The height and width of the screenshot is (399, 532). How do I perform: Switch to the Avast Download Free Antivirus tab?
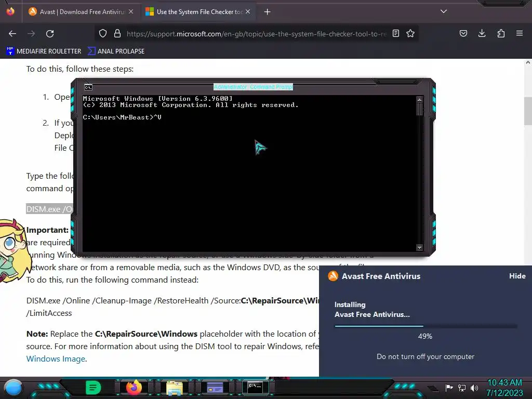pos(81,12)
